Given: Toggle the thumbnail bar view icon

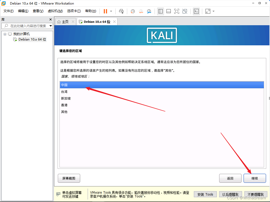Looking at the screenshot, I should (169, 11).
